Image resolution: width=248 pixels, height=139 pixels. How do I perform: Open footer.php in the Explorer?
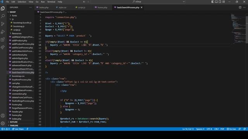point(17,105)
